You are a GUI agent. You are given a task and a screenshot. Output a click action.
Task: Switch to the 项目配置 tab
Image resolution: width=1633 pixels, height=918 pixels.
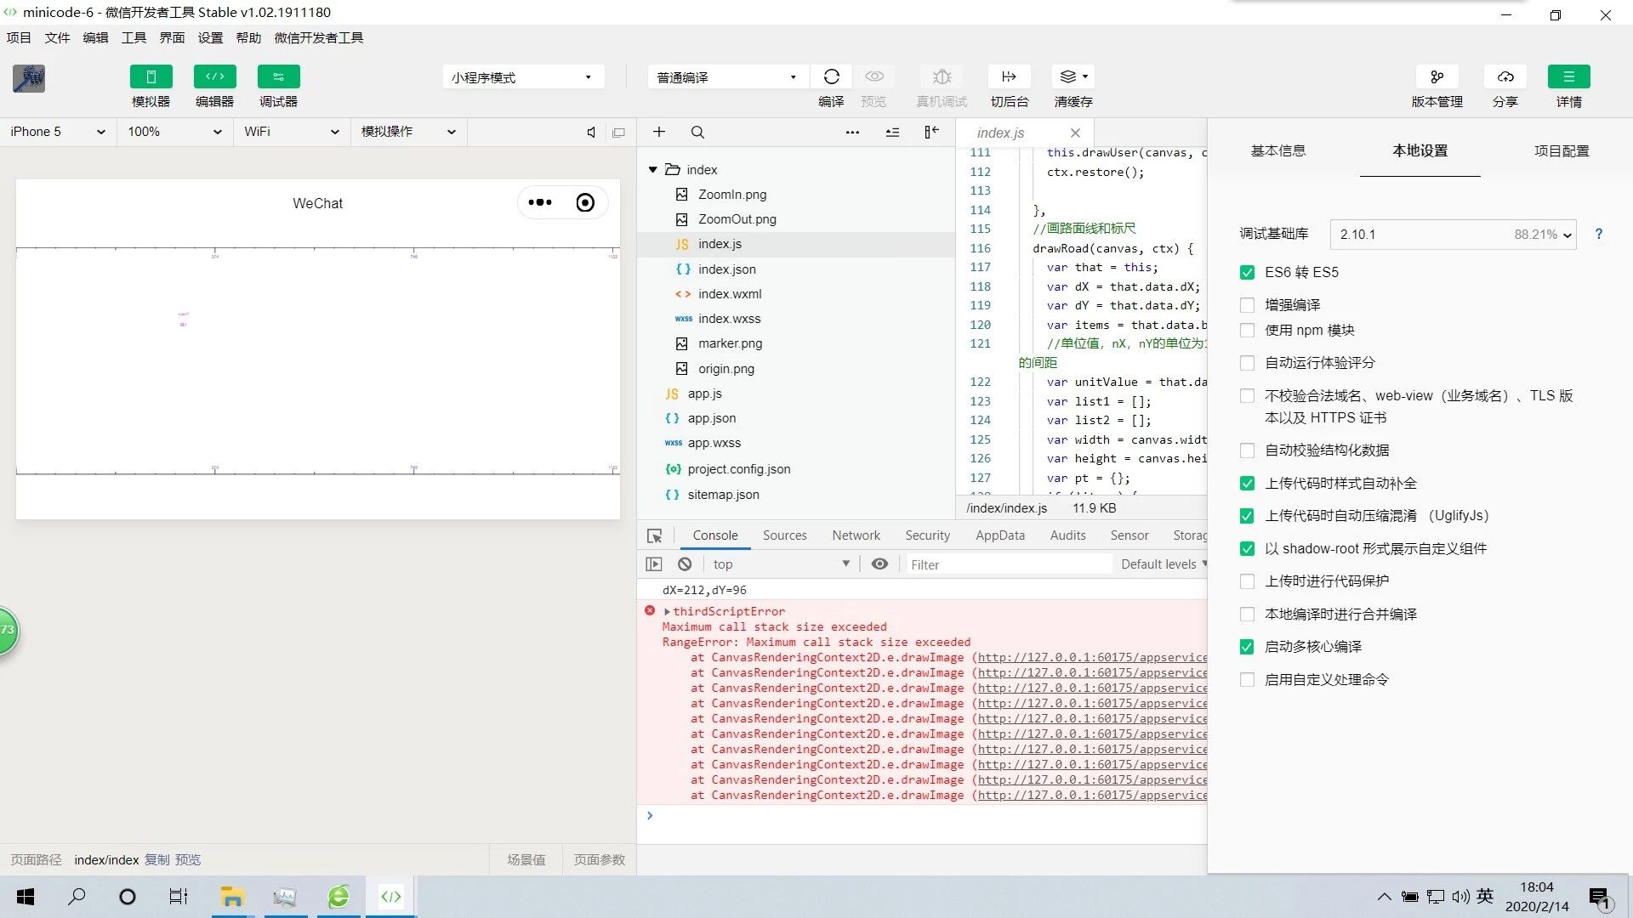coord(1561,151)
